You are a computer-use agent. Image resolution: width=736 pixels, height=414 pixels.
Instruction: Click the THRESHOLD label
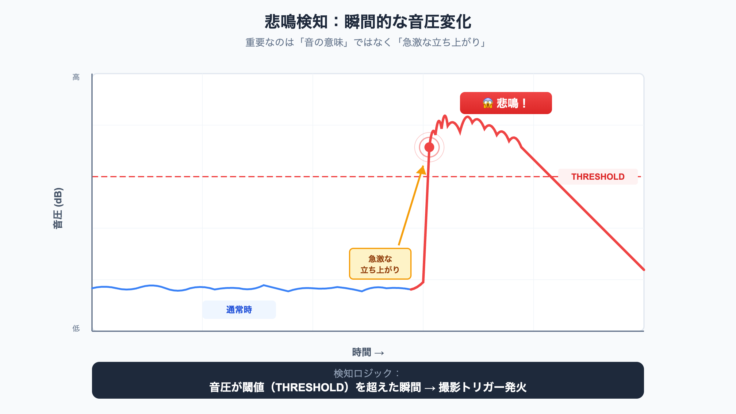tap(598, 177)
